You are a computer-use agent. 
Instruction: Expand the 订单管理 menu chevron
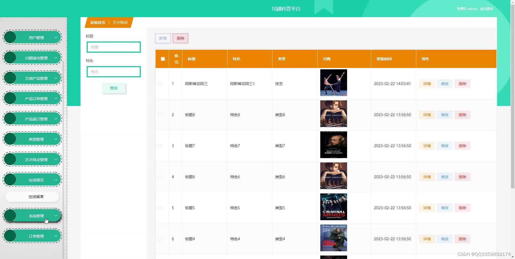point(56,236)
